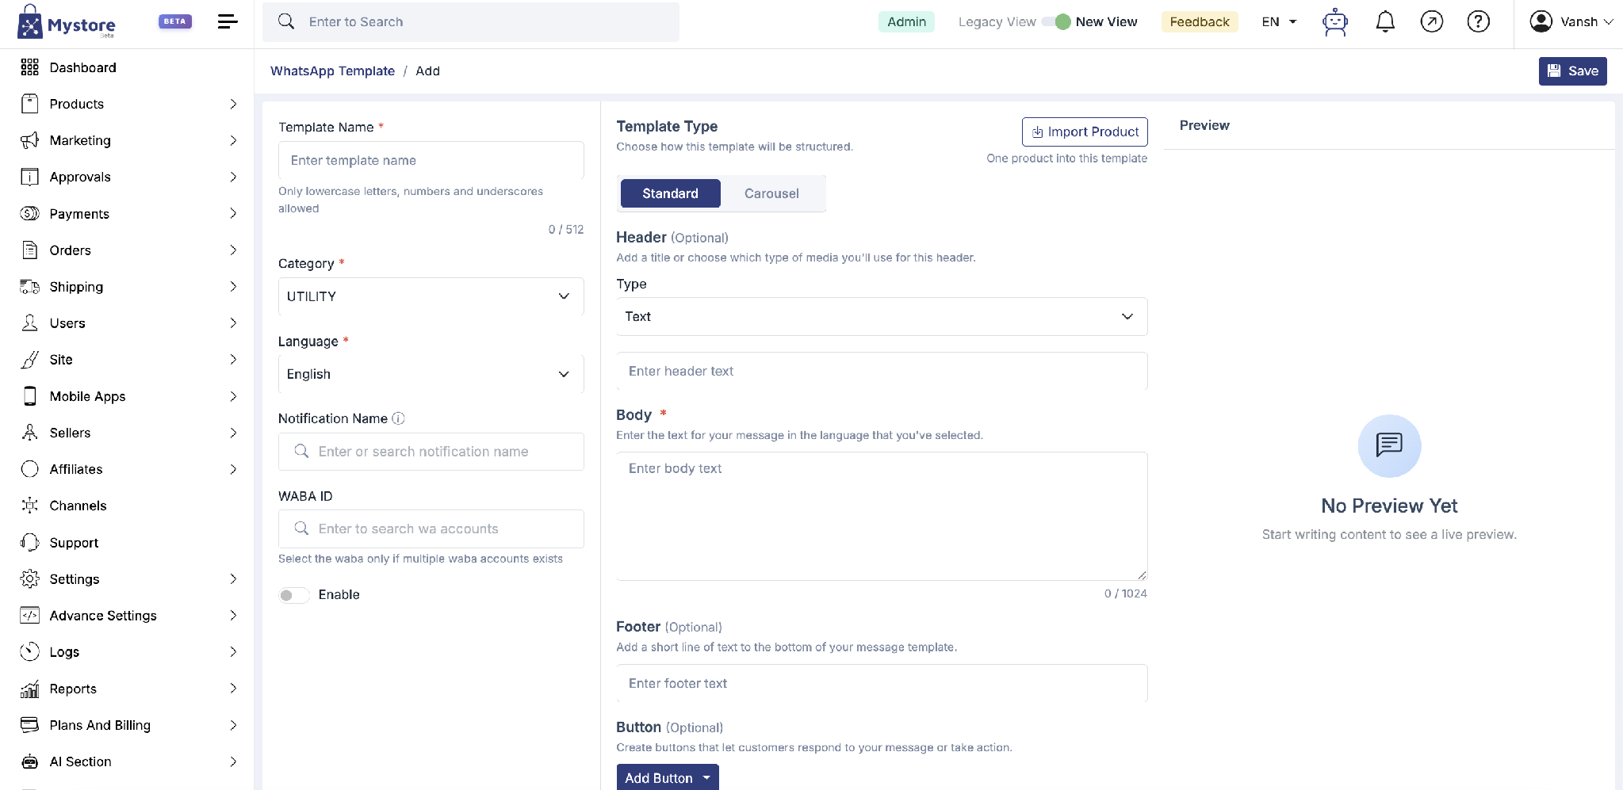Expand the Products submenu chevron
1623x790 pixels.
point(233,104)
